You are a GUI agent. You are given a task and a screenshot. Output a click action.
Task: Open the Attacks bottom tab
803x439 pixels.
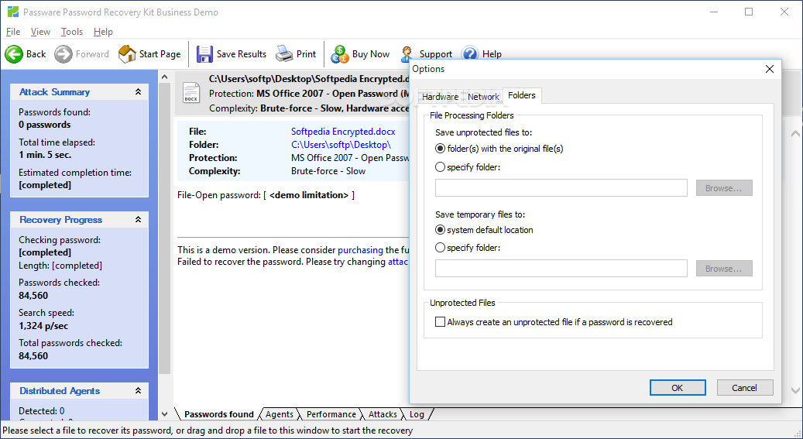(383, 414)
